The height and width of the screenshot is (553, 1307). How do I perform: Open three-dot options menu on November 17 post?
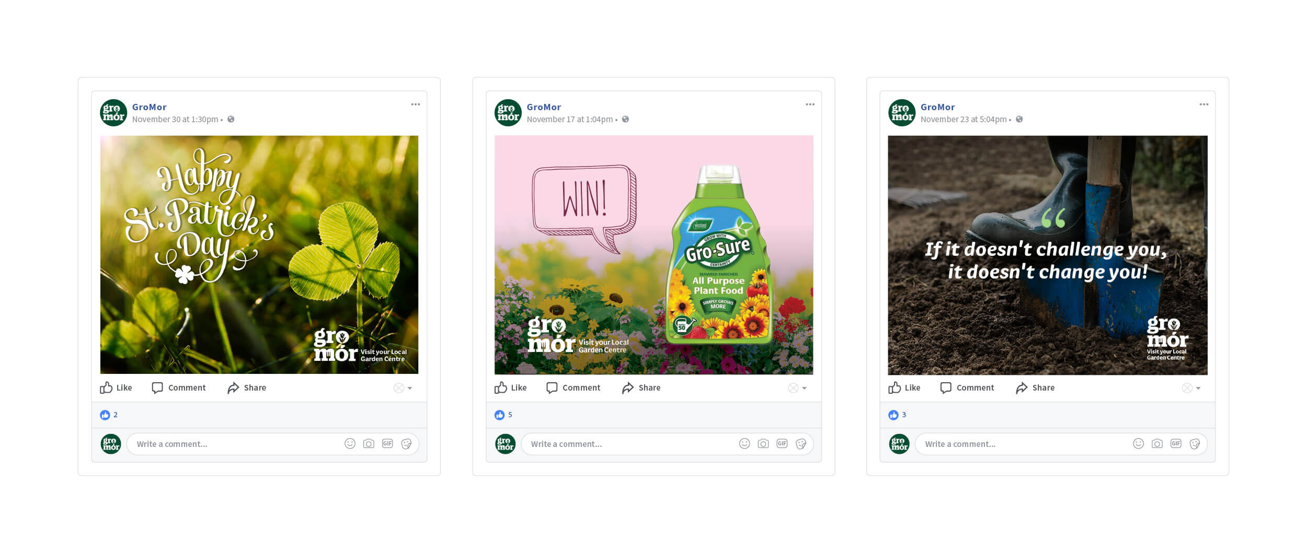click(x=810, y=104)
